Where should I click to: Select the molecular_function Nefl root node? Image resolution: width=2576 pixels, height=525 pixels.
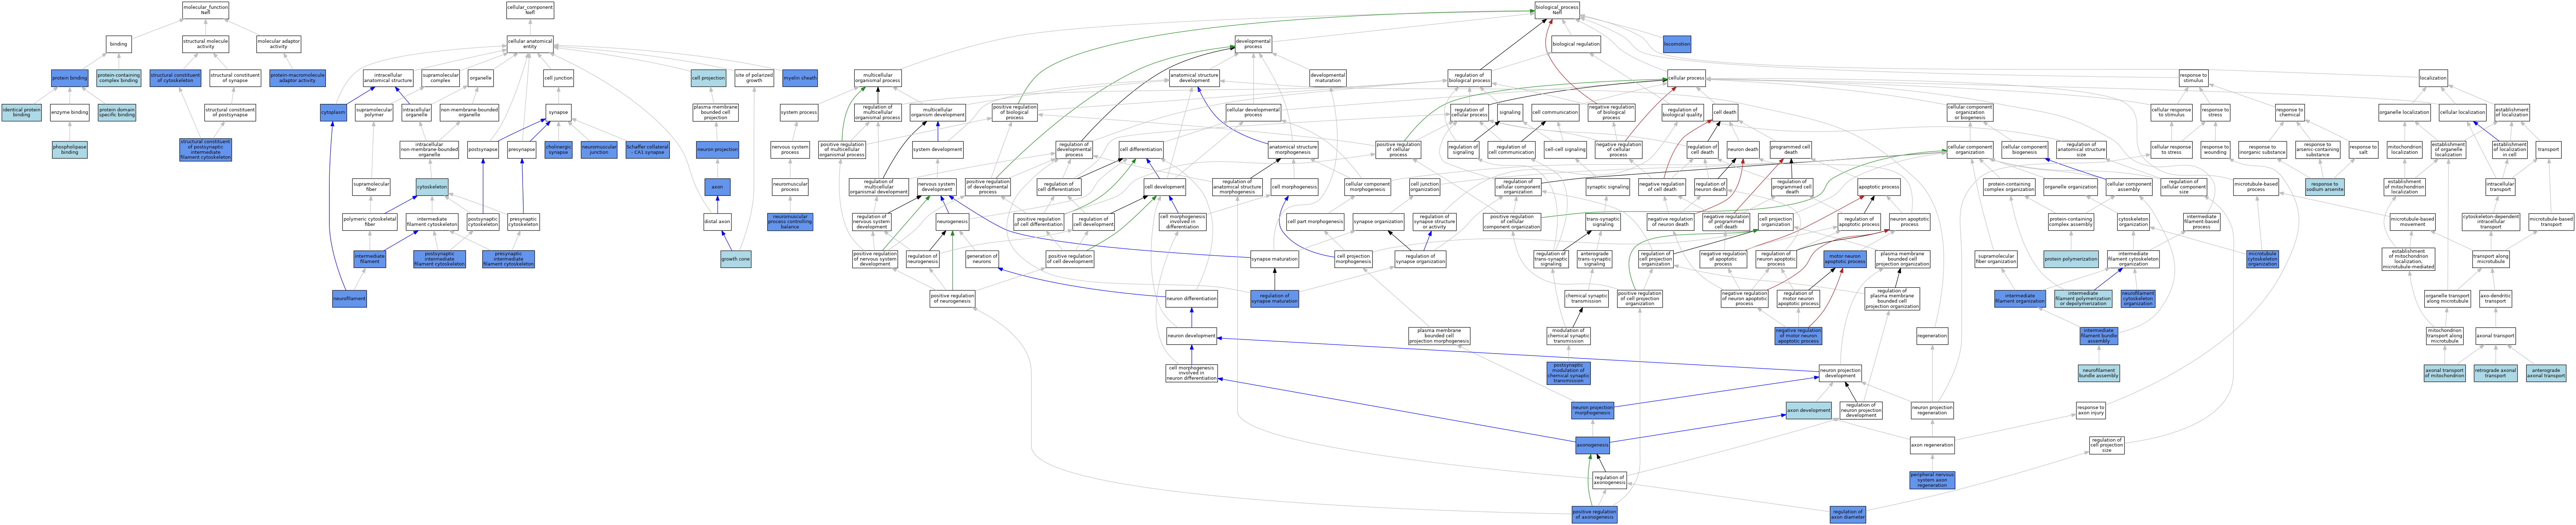(x=205, y=10)
